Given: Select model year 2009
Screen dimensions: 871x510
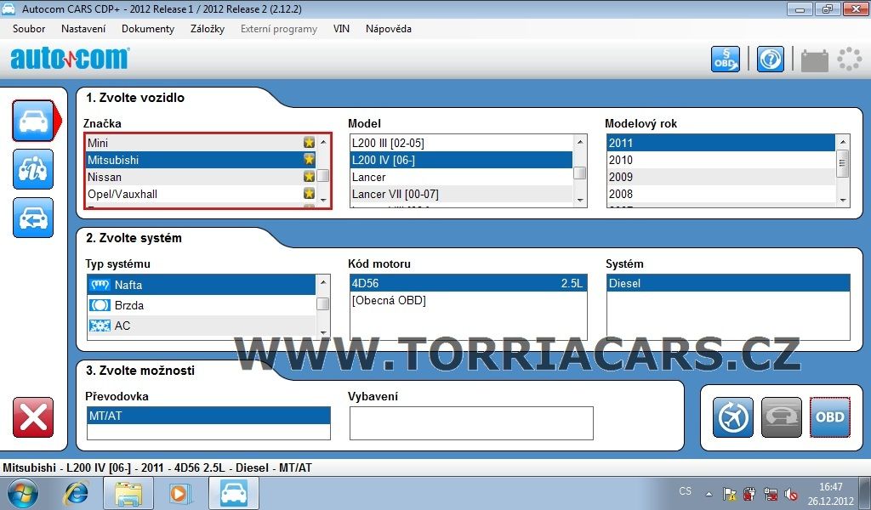Looking at the screenshot, I should click(x=721, y=177).
